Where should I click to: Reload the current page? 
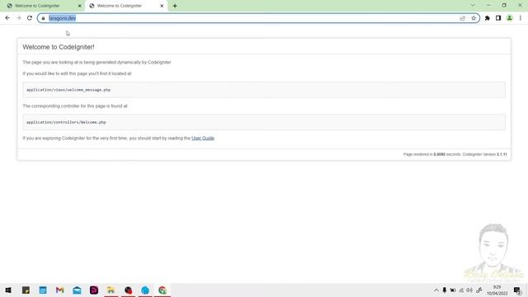[x=30, y=18]
